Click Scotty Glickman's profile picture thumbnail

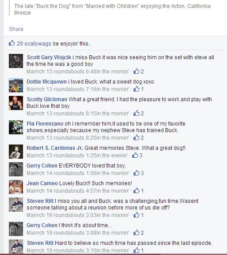16,103
